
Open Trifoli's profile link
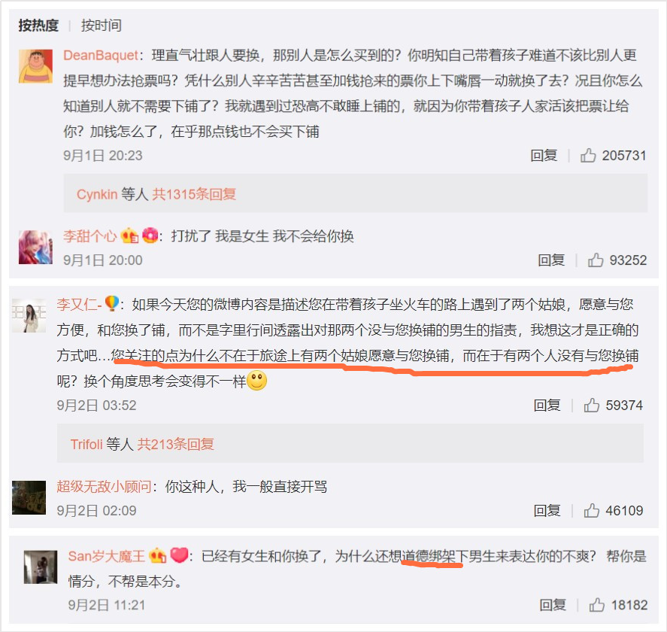(x=86, y=444)
